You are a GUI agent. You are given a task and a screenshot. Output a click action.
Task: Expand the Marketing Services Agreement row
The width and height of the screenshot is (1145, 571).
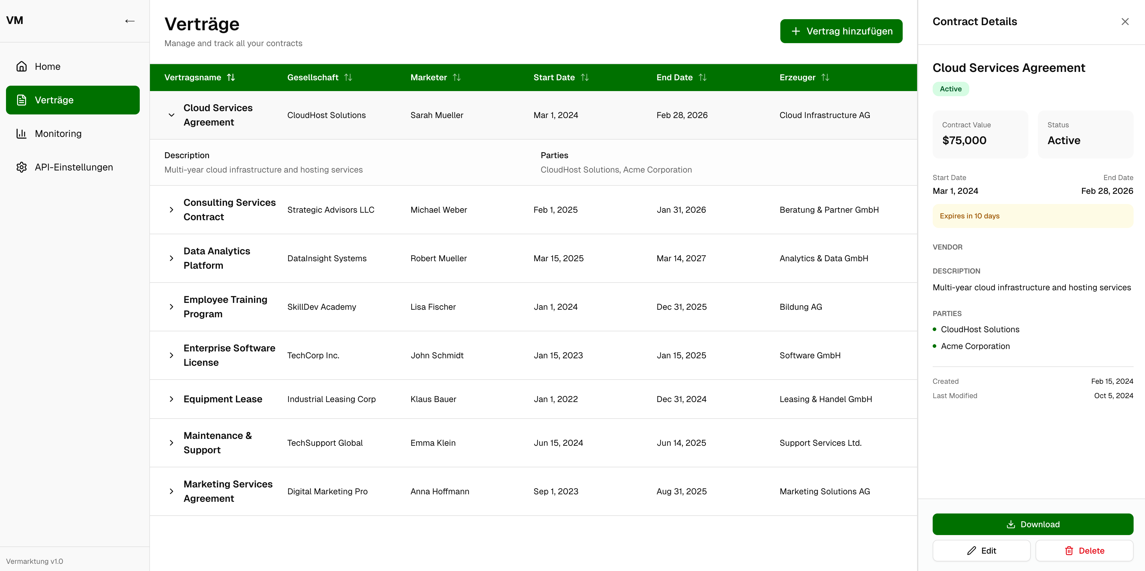click(172, 491)
